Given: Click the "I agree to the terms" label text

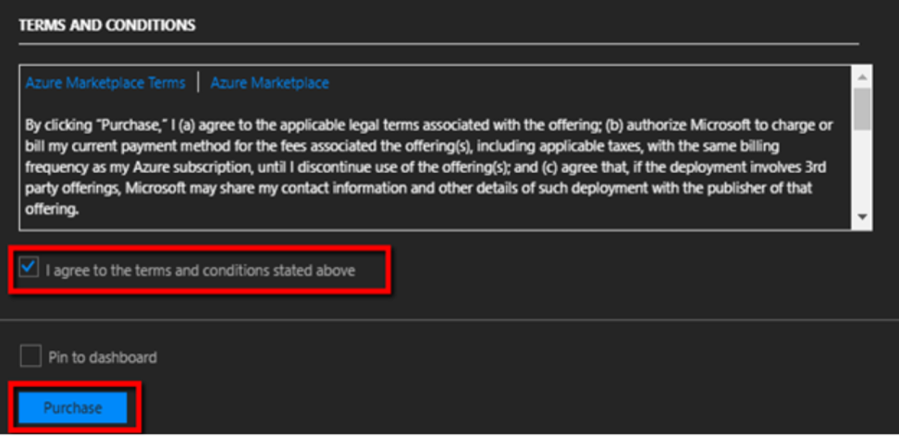Looking at the screenshot, I should coord(200,271).
